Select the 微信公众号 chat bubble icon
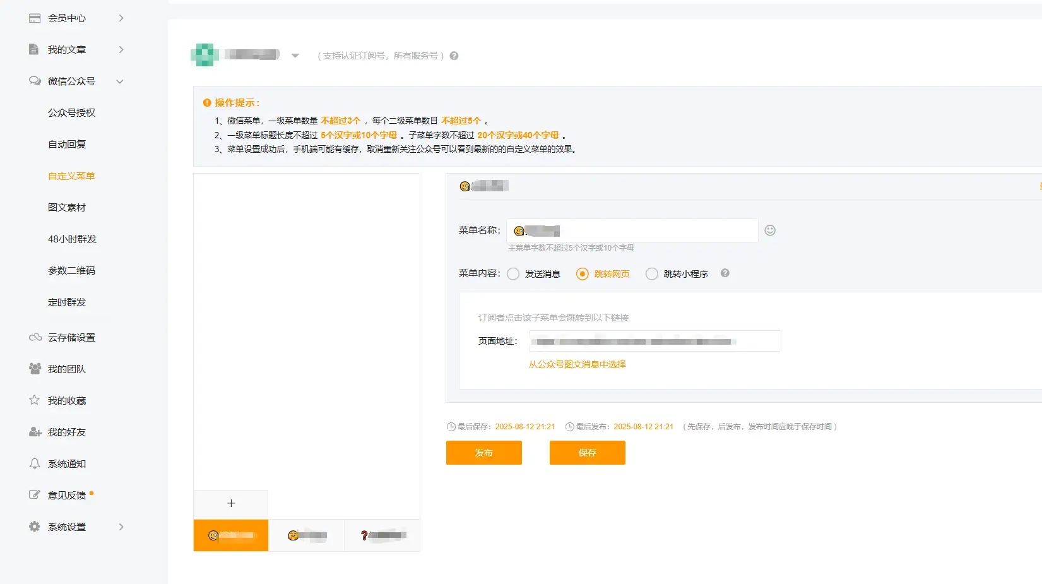Screen dimensions: 1042x584 (34, 81)
